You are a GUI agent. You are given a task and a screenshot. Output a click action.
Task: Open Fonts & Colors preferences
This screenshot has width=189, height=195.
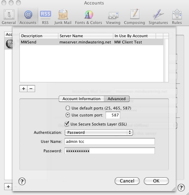[x=89, y=17]
